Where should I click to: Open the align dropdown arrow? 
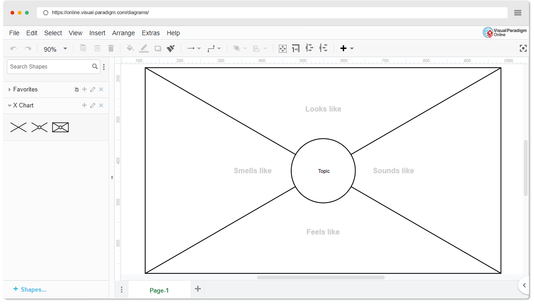(265, 48)
